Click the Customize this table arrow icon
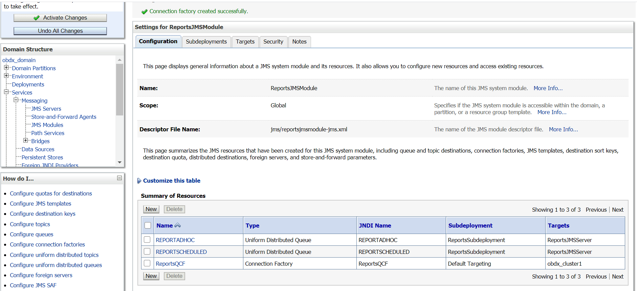 [x=139, y=181]
